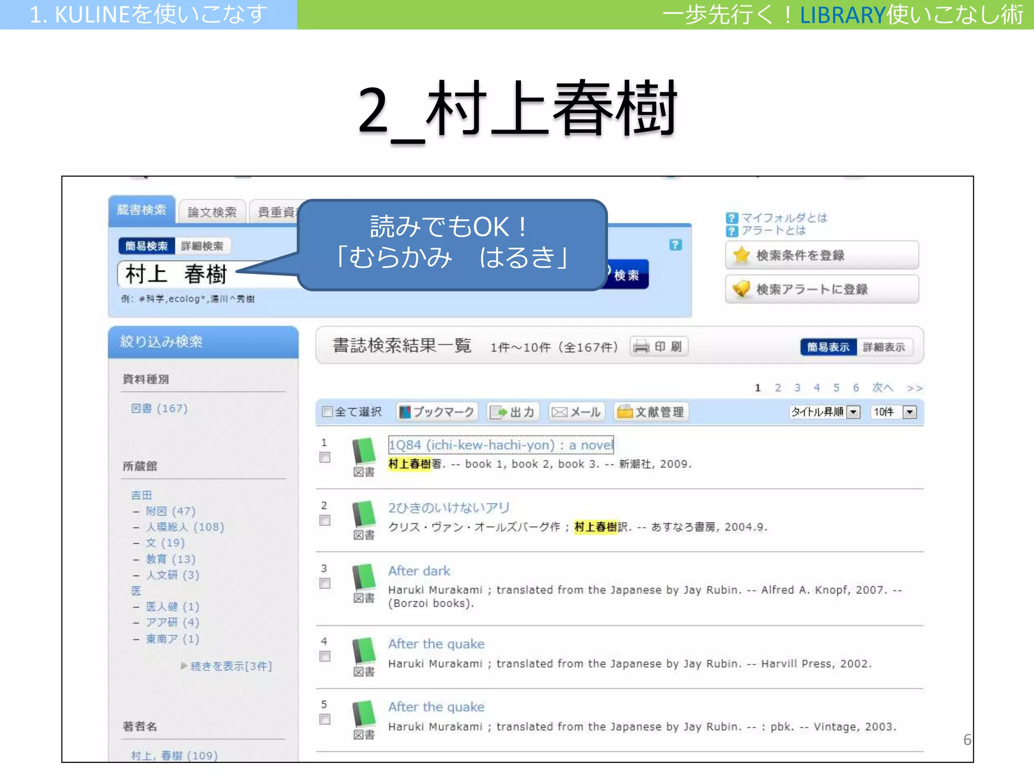Go to results page 2
The height and width of the screenshot is (775, 1034).
(x=778, y=387)
